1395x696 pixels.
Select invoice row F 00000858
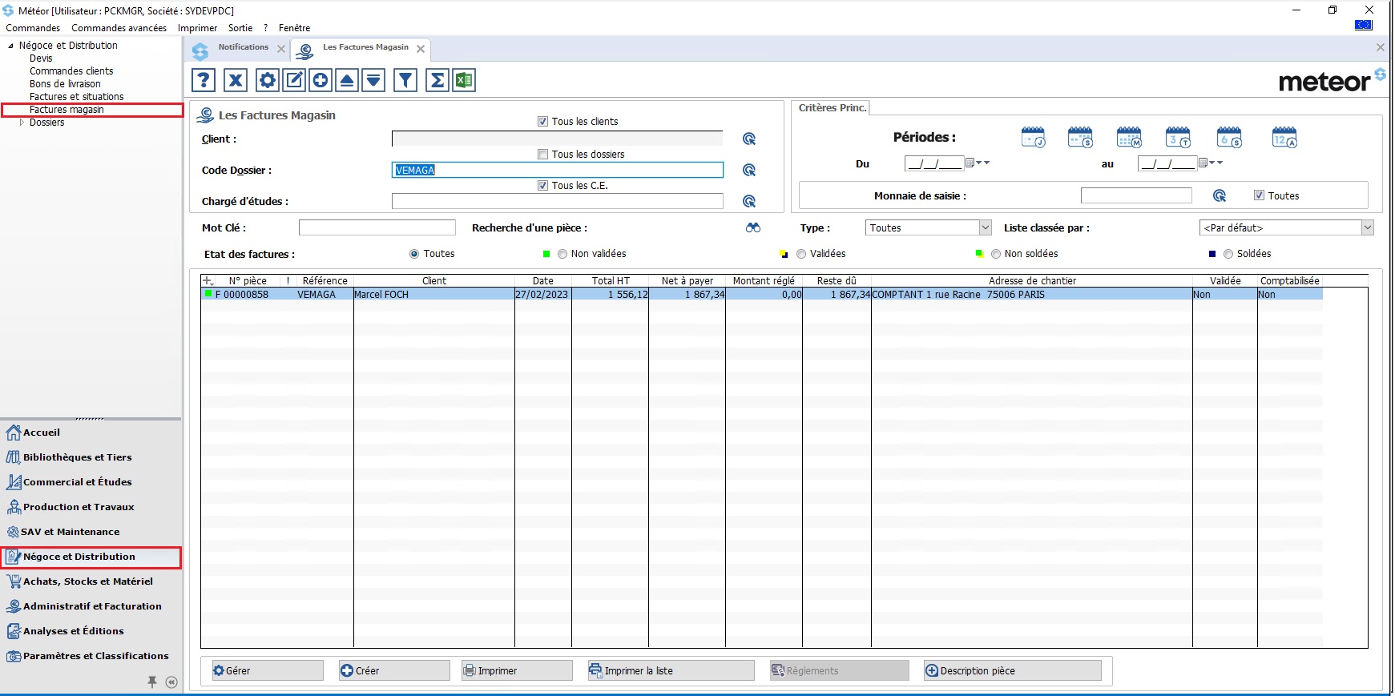(x=761, y=295)
